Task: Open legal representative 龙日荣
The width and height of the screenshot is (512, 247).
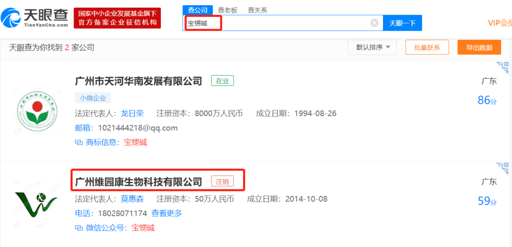Action: point(132,113)
